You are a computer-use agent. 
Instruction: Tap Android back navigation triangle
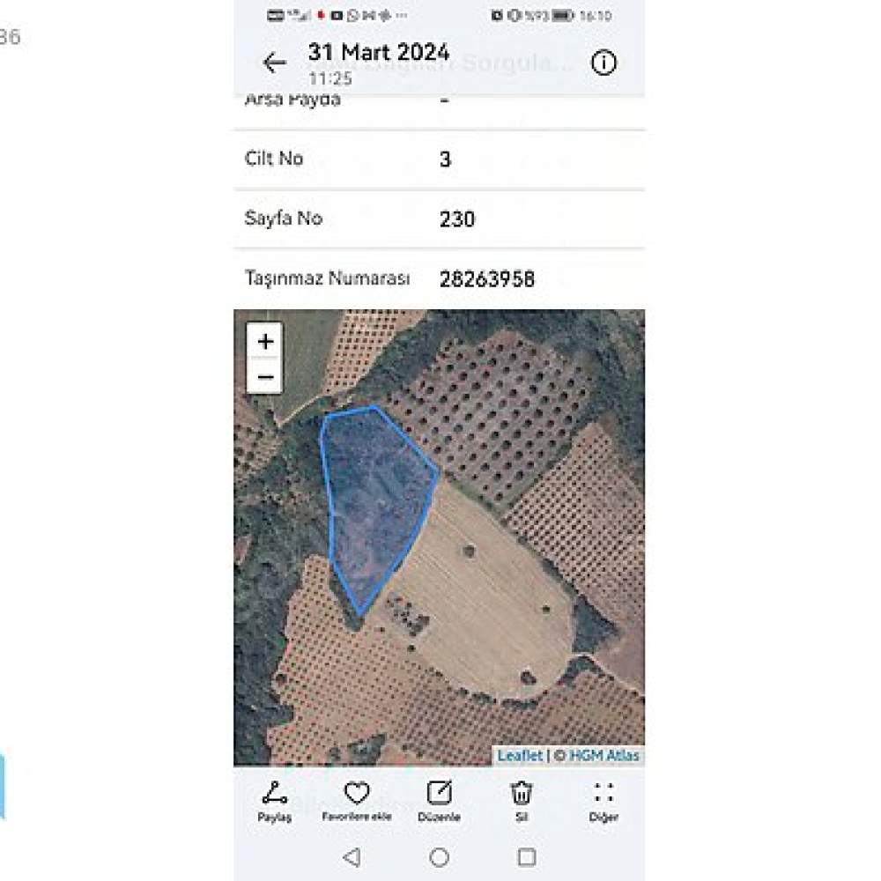pos(352,857)
